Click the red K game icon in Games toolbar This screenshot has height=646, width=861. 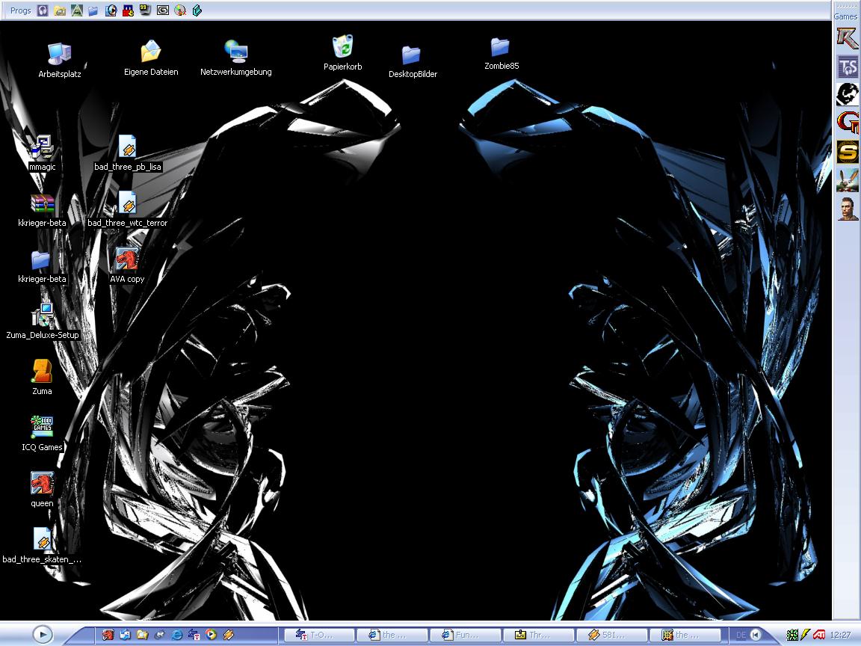848,37
